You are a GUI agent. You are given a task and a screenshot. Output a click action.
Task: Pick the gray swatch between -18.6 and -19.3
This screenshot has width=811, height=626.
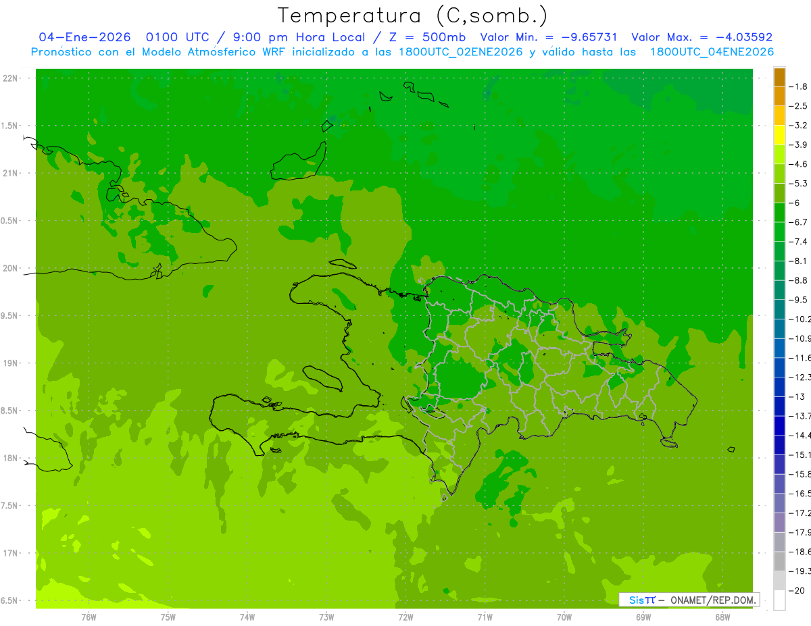(x=779, y=561)
